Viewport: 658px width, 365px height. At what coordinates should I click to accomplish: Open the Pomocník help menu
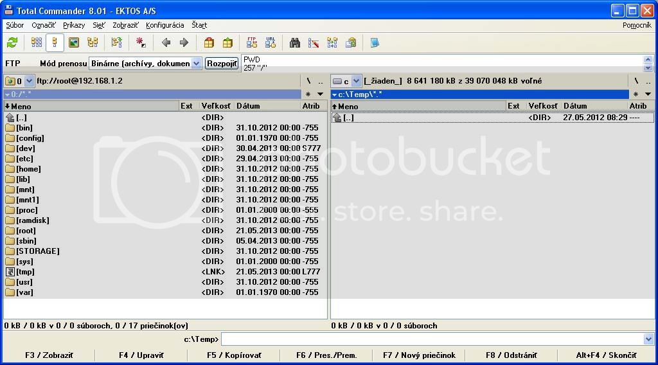coord(637,25)
